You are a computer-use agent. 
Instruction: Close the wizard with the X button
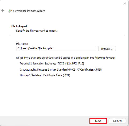click(125, 3)
